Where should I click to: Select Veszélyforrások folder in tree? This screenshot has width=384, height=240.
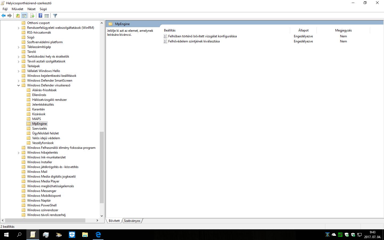(x=43, y=143)
